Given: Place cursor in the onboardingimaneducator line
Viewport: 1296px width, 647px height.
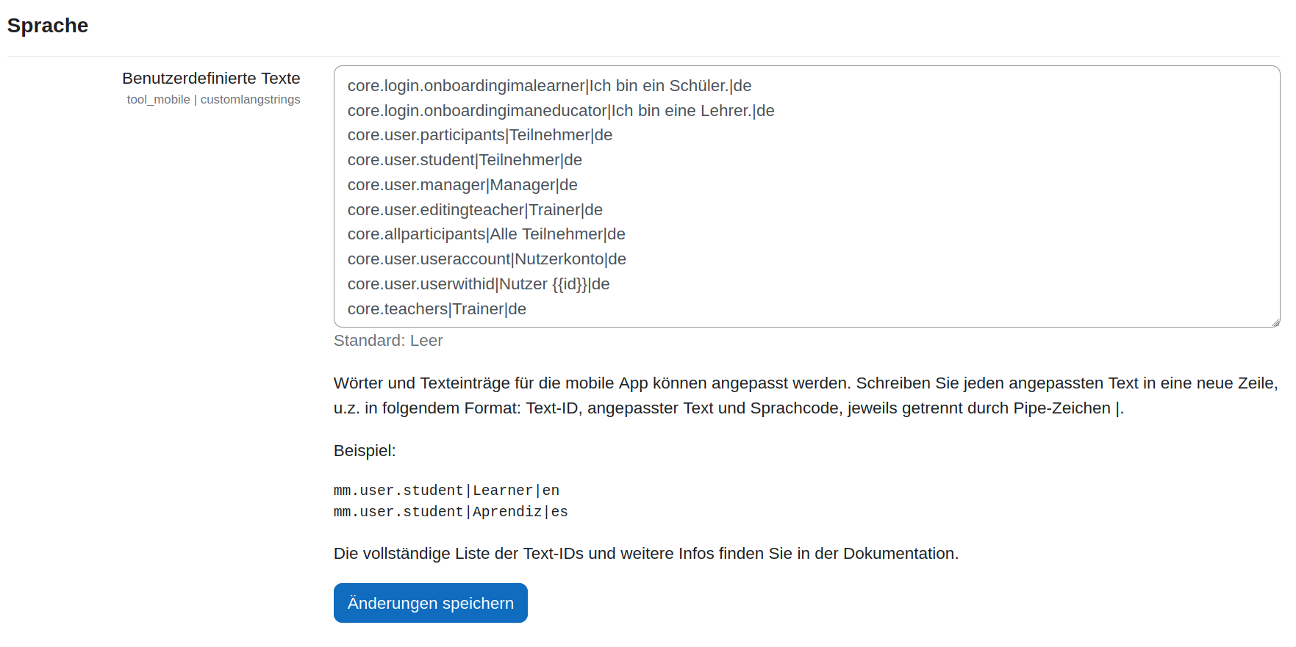Looking at the screenshot, I should (x=560, y=111).
